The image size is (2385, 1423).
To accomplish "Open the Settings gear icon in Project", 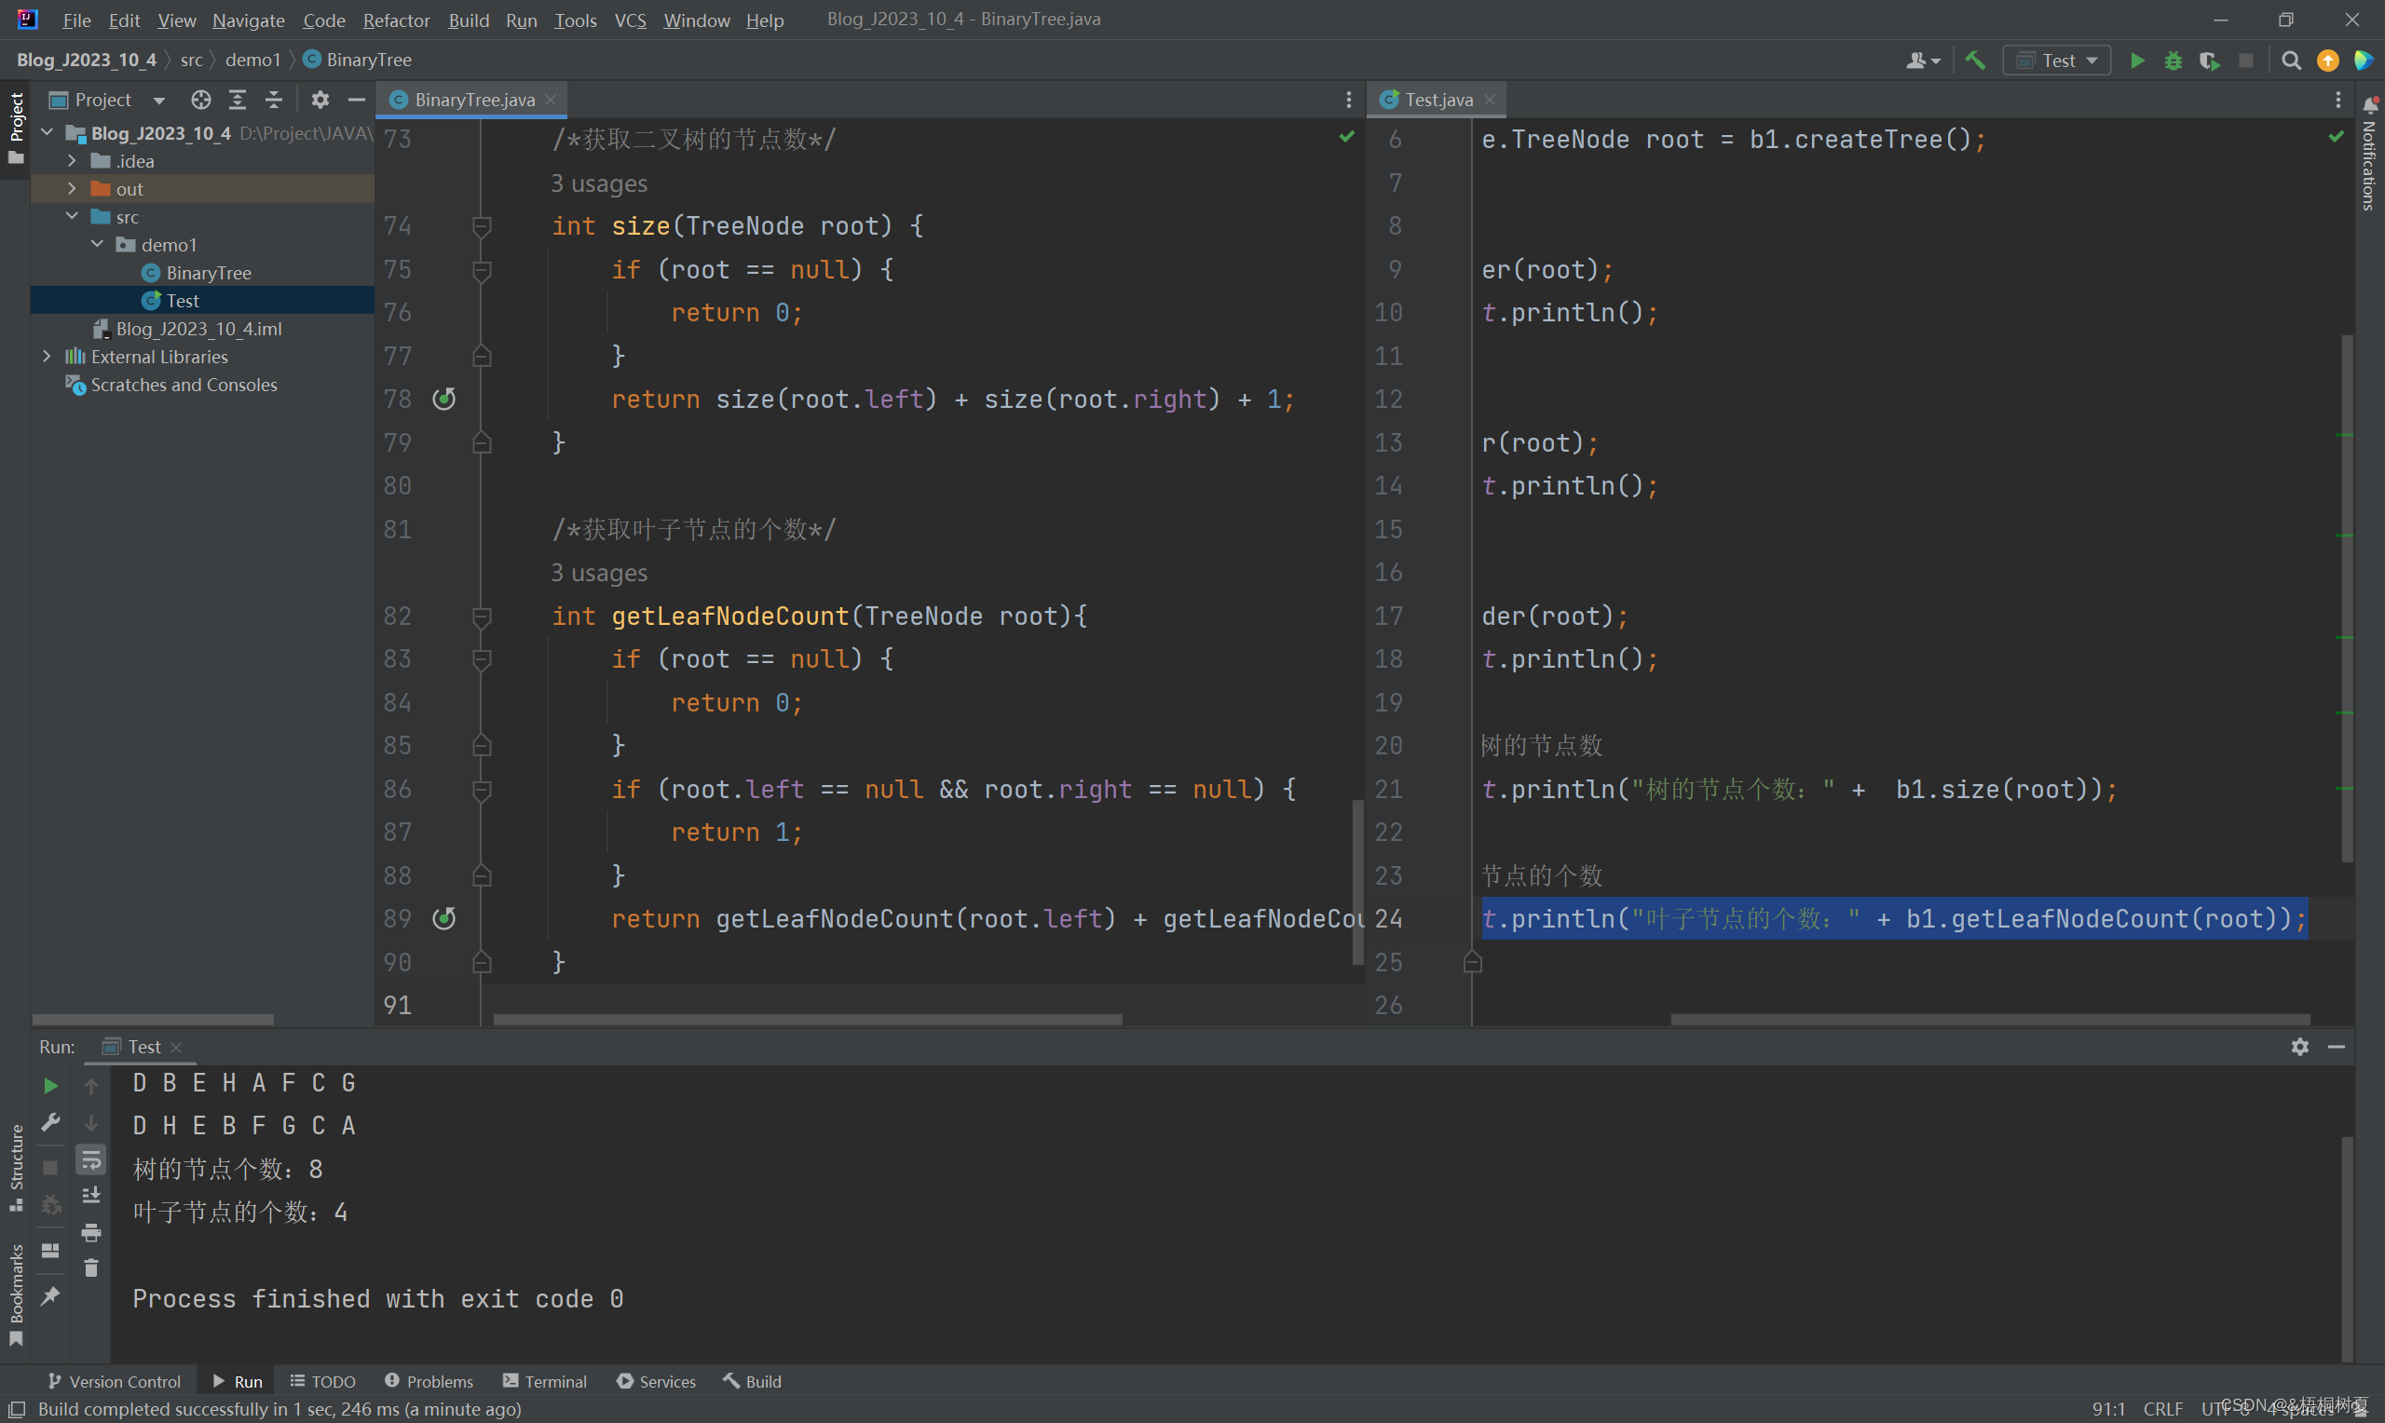I will point(320,99).
